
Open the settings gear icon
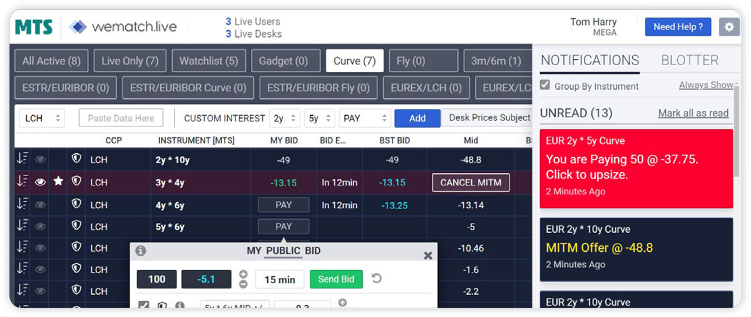point(728,27)
